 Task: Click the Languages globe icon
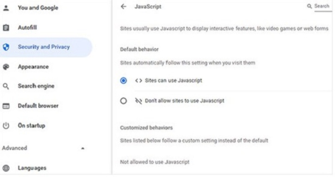[6, 168]
